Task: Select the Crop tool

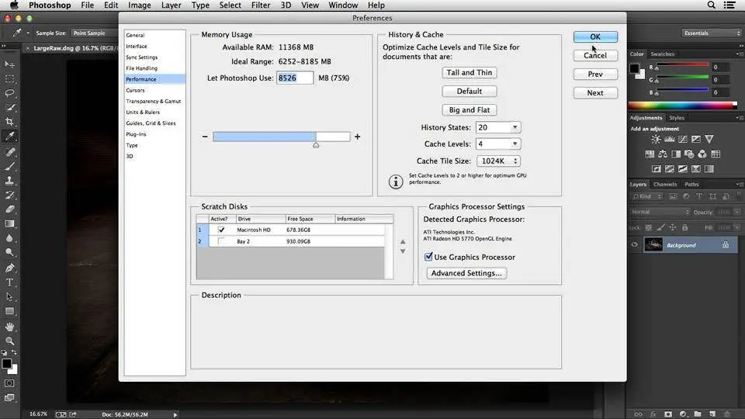Action: click(x=9, y=122)
